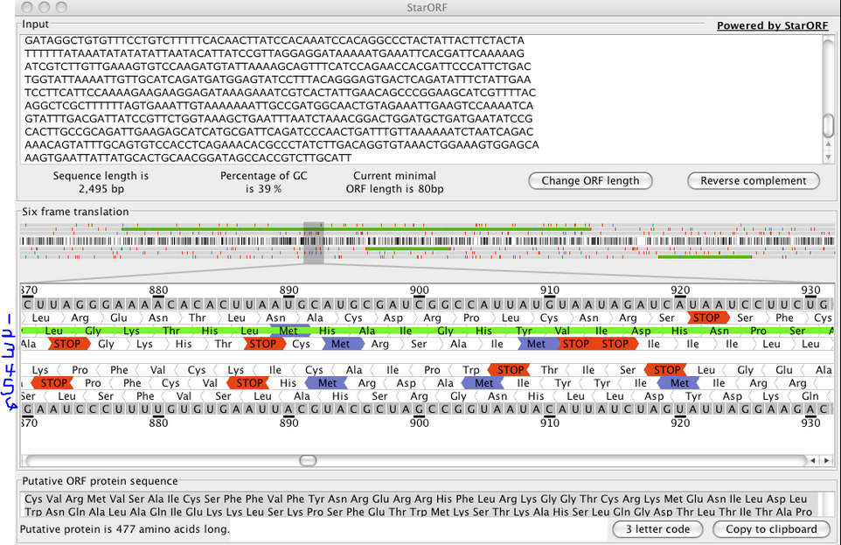Click the red STOP codon marker in frame one

(x=708, y=318)
